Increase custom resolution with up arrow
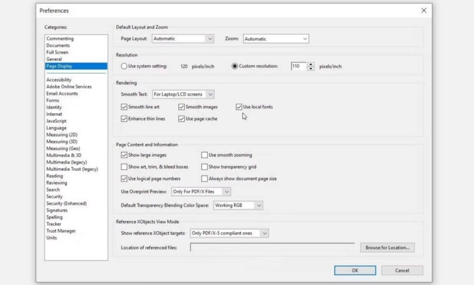Viewport: 474px width, 285px height. pyautogui.click(x=310, y=64)
